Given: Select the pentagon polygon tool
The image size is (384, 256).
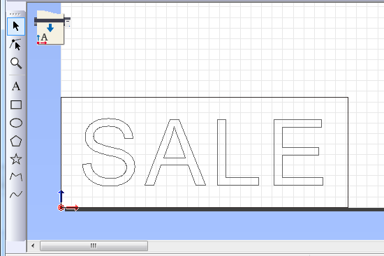Looking at the screenshot, I should tap(16, 141).
